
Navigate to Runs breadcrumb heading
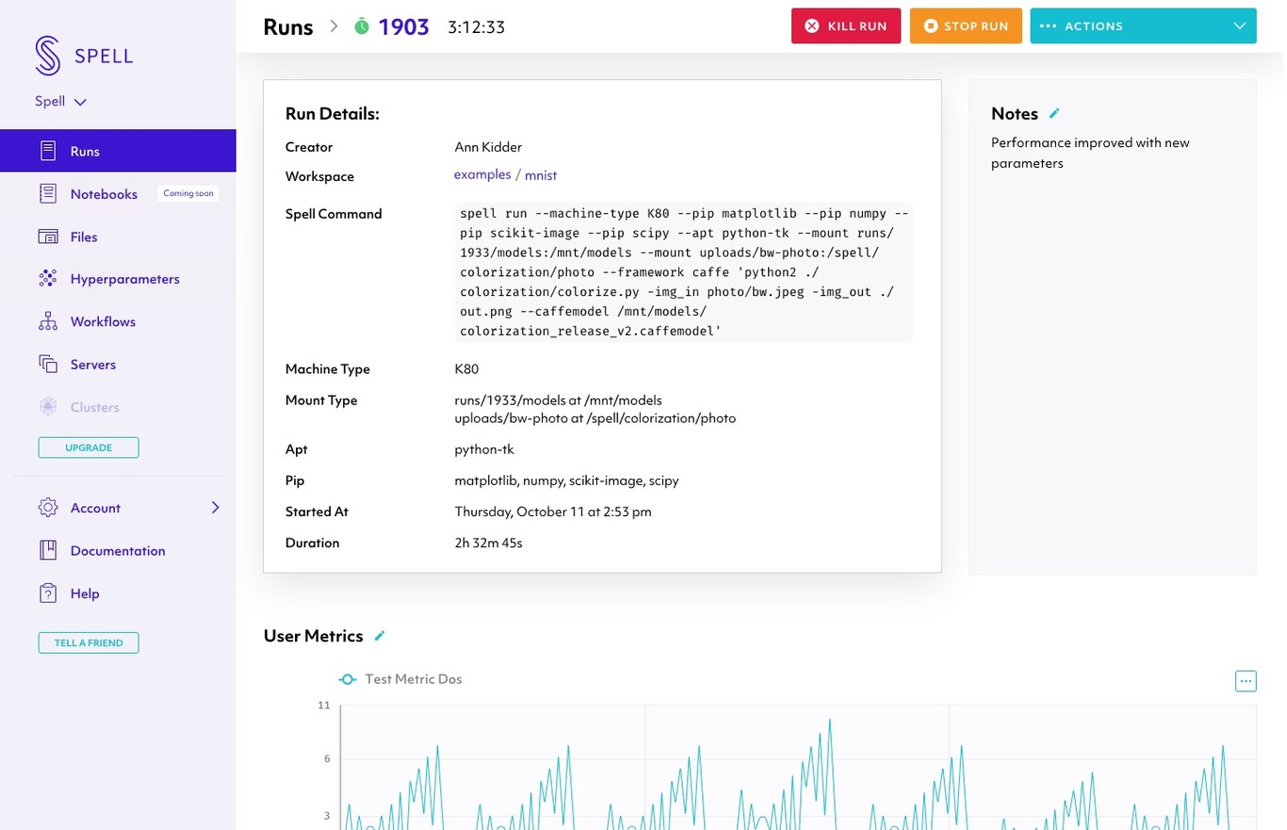(x=288, y=27)
